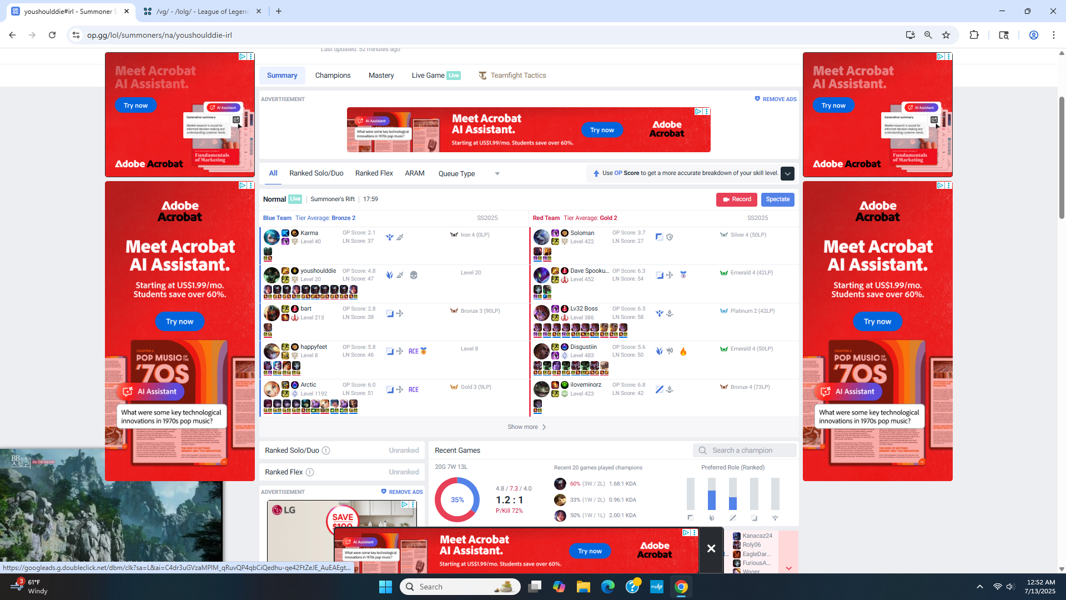Open the youshoulddie summoner name link
This screenshot has width=1066, height=600.
pos(318,271)
